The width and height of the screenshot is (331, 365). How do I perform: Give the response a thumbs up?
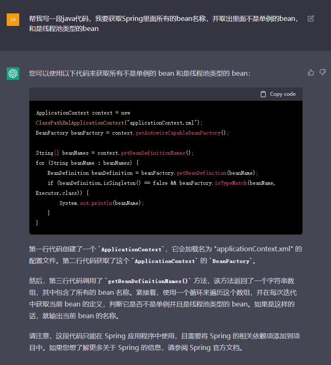pos(310,72)
